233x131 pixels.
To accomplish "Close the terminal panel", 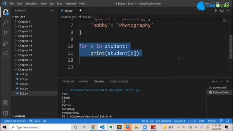I will [x=227, y=81].
